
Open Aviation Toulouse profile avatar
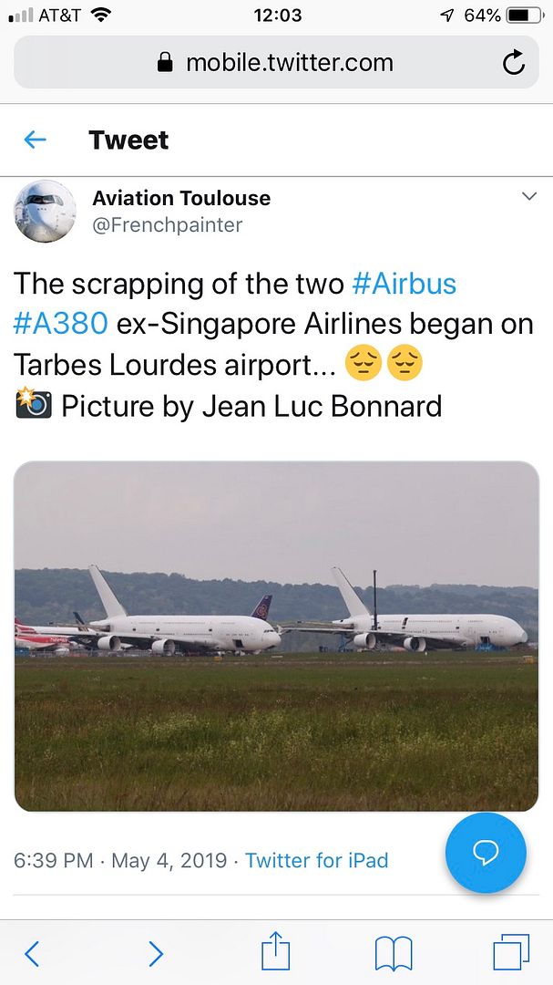(x=45, y=211)
